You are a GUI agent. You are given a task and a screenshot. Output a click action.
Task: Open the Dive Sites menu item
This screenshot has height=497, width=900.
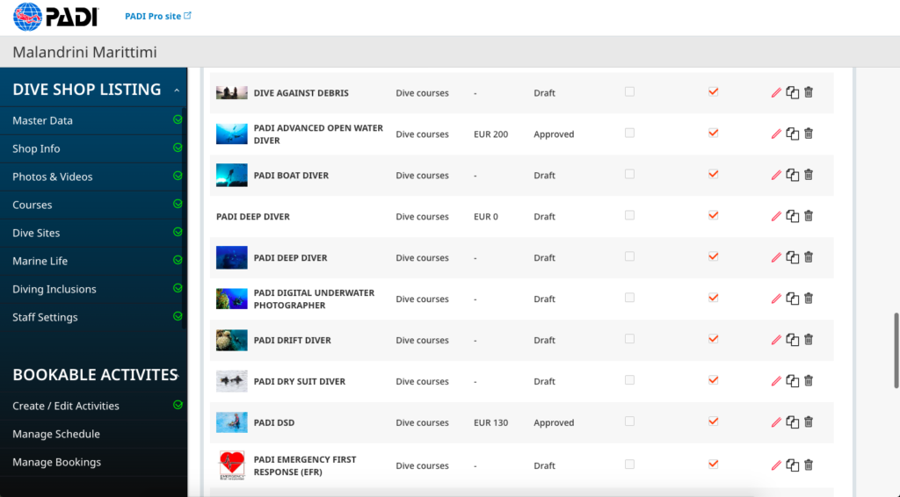pyautogui.click(x=36, y=233)
